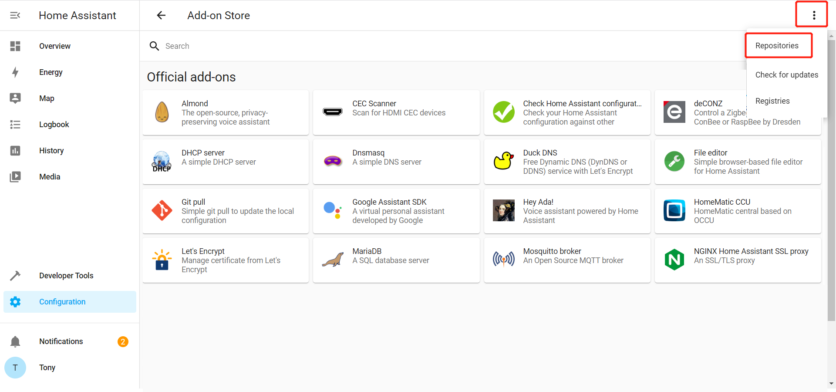Open Tony's user profile

point(70,368)
